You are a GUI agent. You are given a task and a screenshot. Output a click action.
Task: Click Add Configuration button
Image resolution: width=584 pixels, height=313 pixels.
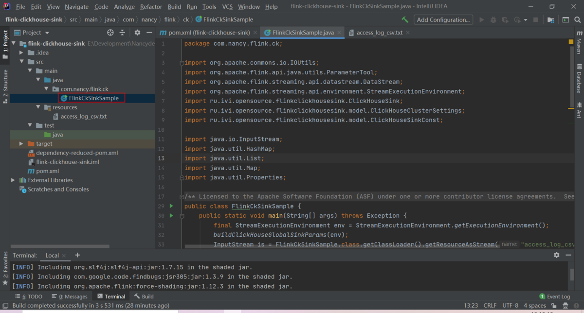[443, 20]
